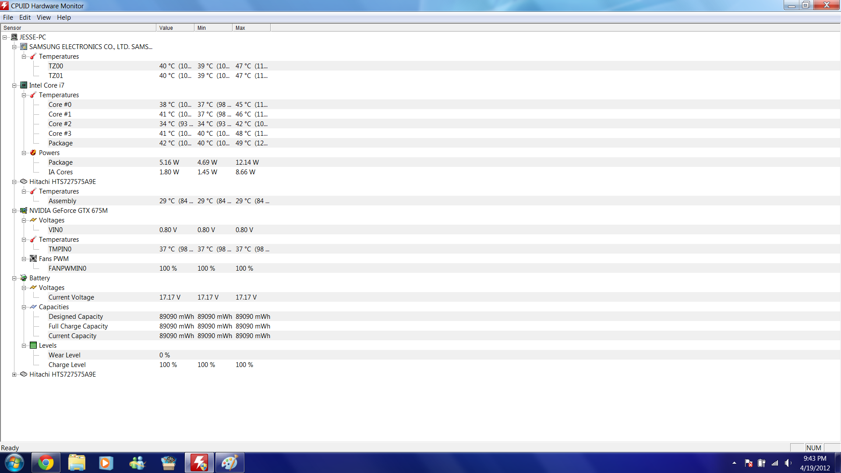Open Windows Live Messenger from the taskbar
Image resolution: width=841 pixels, height=473 pixels.
138,463
